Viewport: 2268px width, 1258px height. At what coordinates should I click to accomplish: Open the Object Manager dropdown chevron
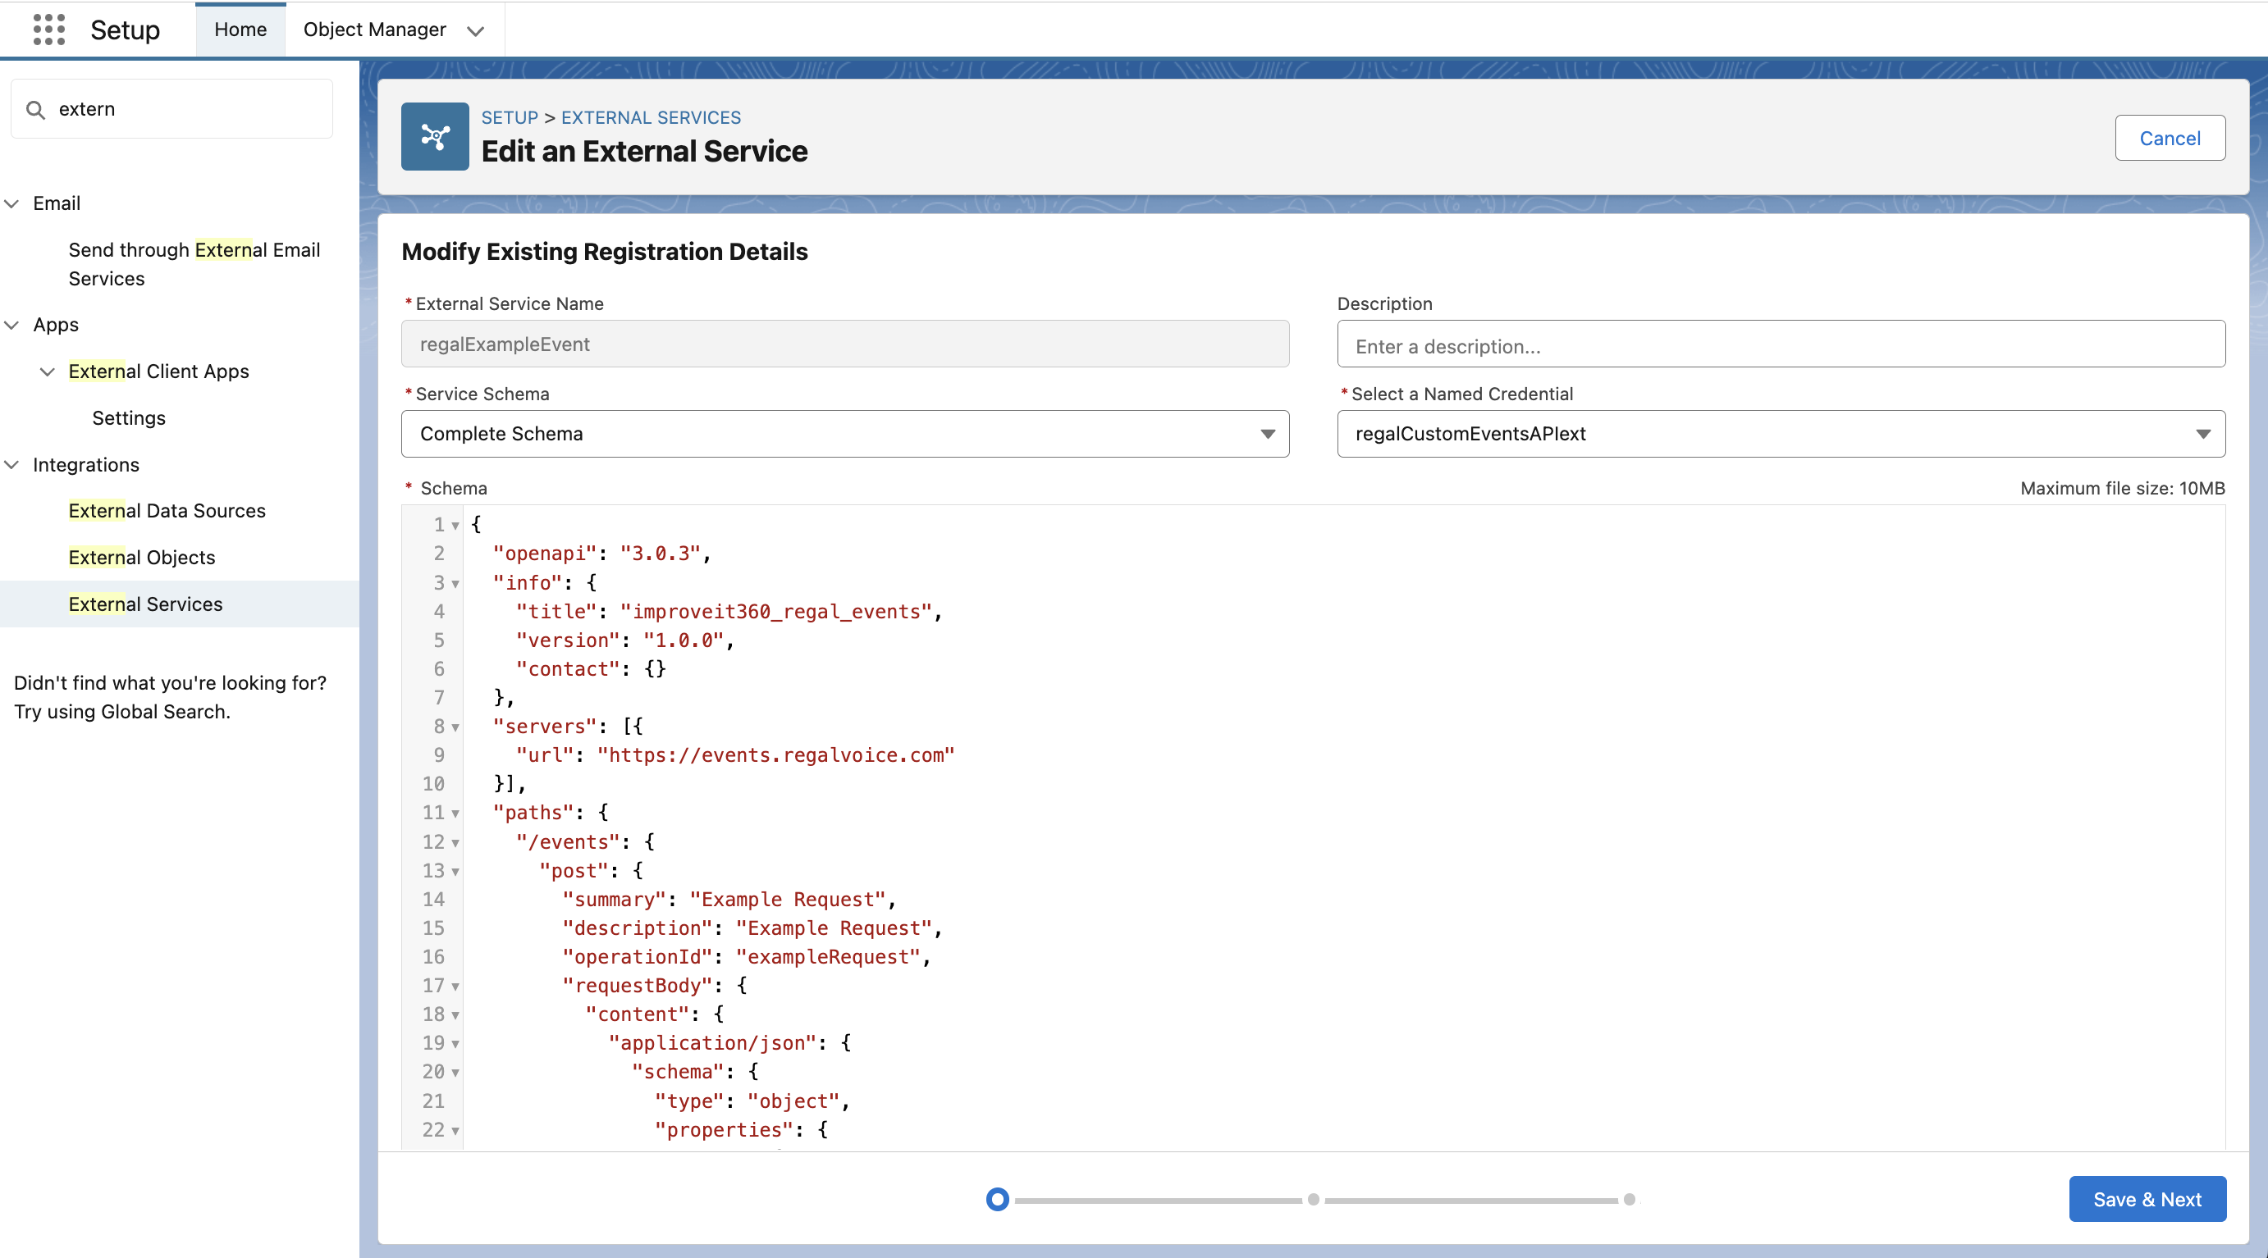pos(475,31)
